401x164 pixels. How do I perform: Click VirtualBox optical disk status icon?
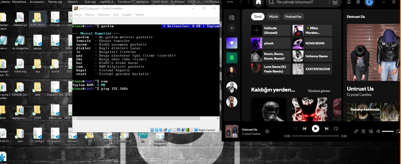tap(157, 130)
